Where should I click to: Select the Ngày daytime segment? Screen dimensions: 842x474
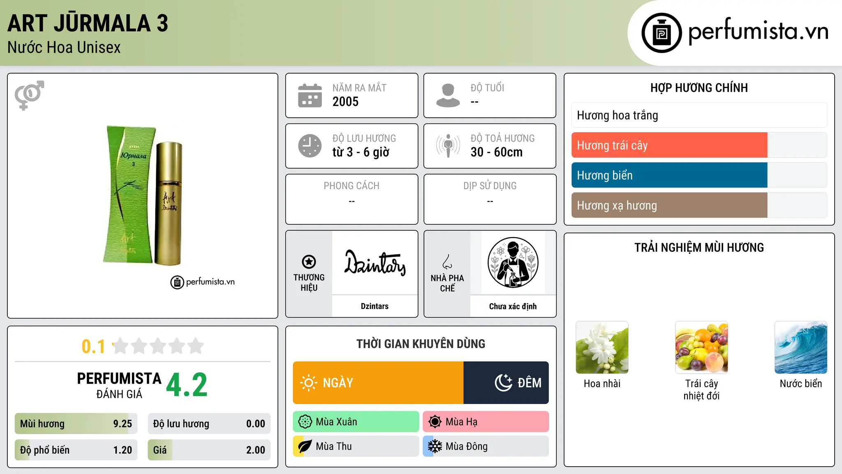point(378,383)
